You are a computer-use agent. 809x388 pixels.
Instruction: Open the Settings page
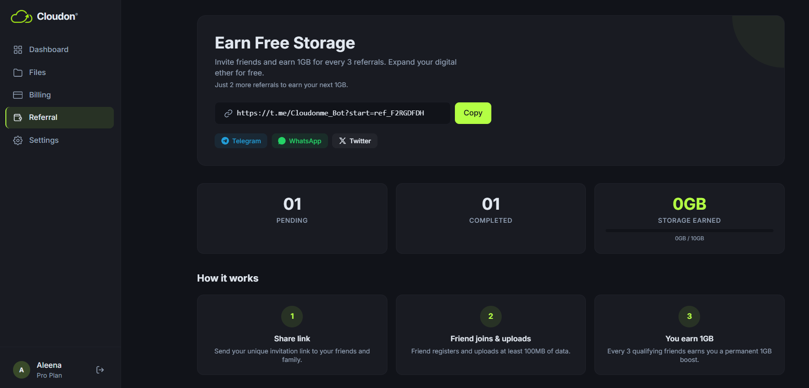(x=44, y=140)
